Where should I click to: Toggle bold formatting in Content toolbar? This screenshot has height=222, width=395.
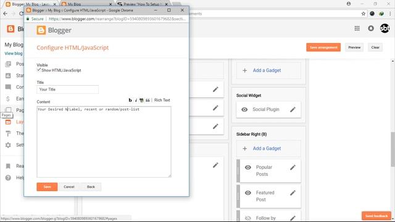coord(130,100)
